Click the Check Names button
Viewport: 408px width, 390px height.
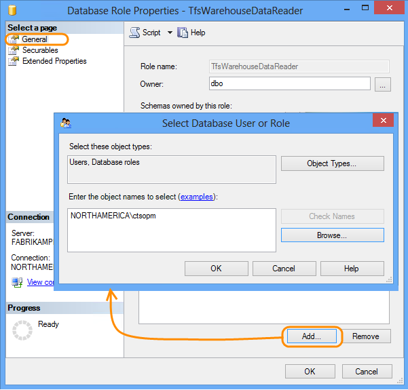point(332,216)
